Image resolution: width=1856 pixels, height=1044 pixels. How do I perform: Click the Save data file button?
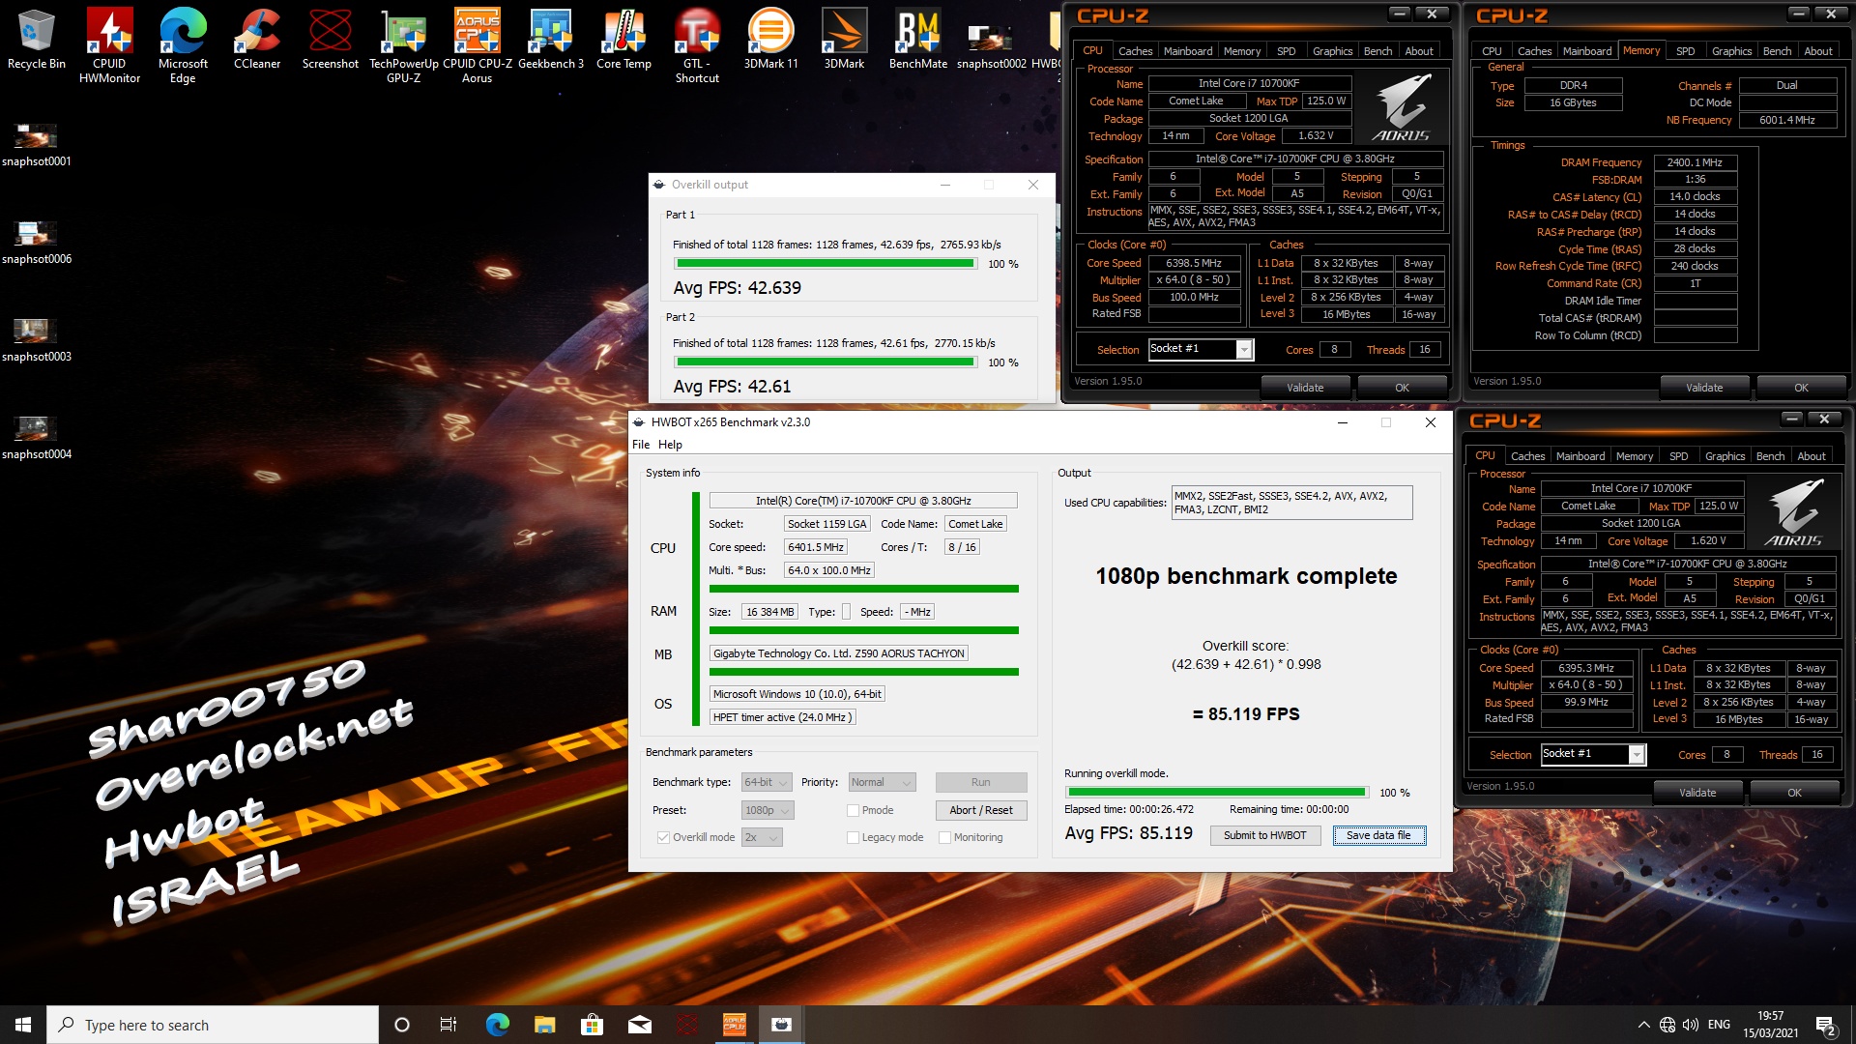(1378, 835)
